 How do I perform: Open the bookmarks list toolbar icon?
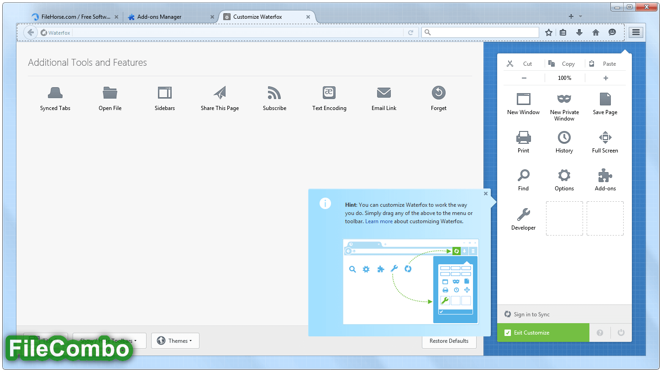tap(563, 32)
